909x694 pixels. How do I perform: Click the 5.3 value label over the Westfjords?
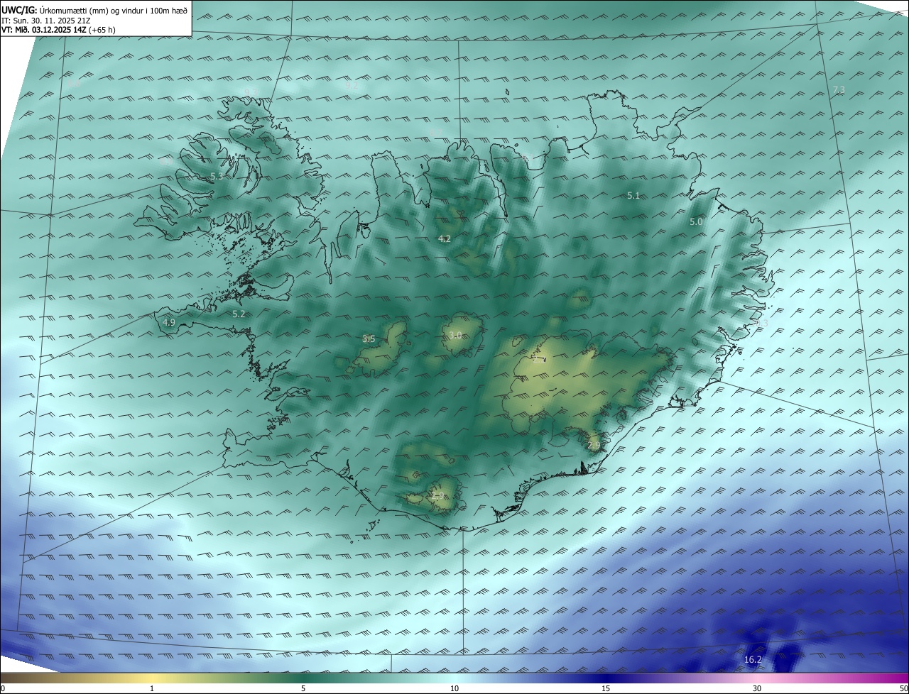217,176
